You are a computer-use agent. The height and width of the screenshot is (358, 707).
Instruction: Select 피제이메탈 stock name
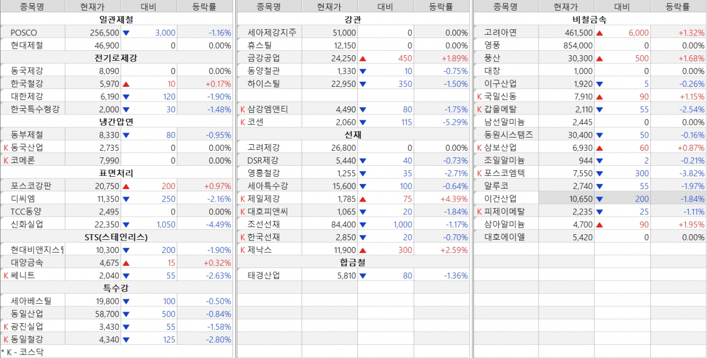coord(504,211)
